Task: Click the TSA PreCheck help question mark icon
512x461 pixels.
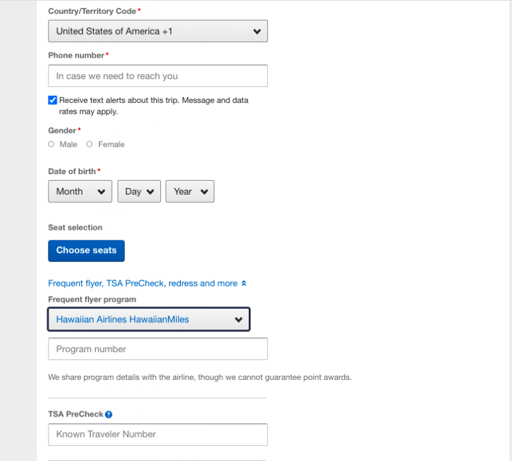Action: pos(109,415)
